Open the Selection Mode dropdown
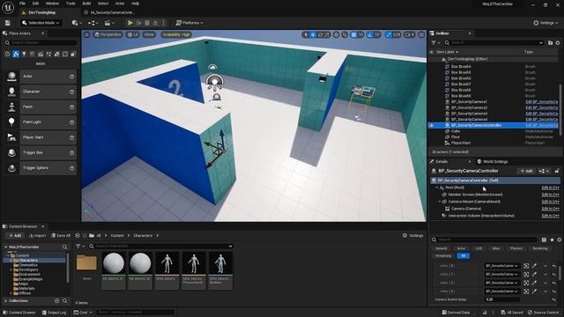 pyautogui.click(x=41, y=23)
